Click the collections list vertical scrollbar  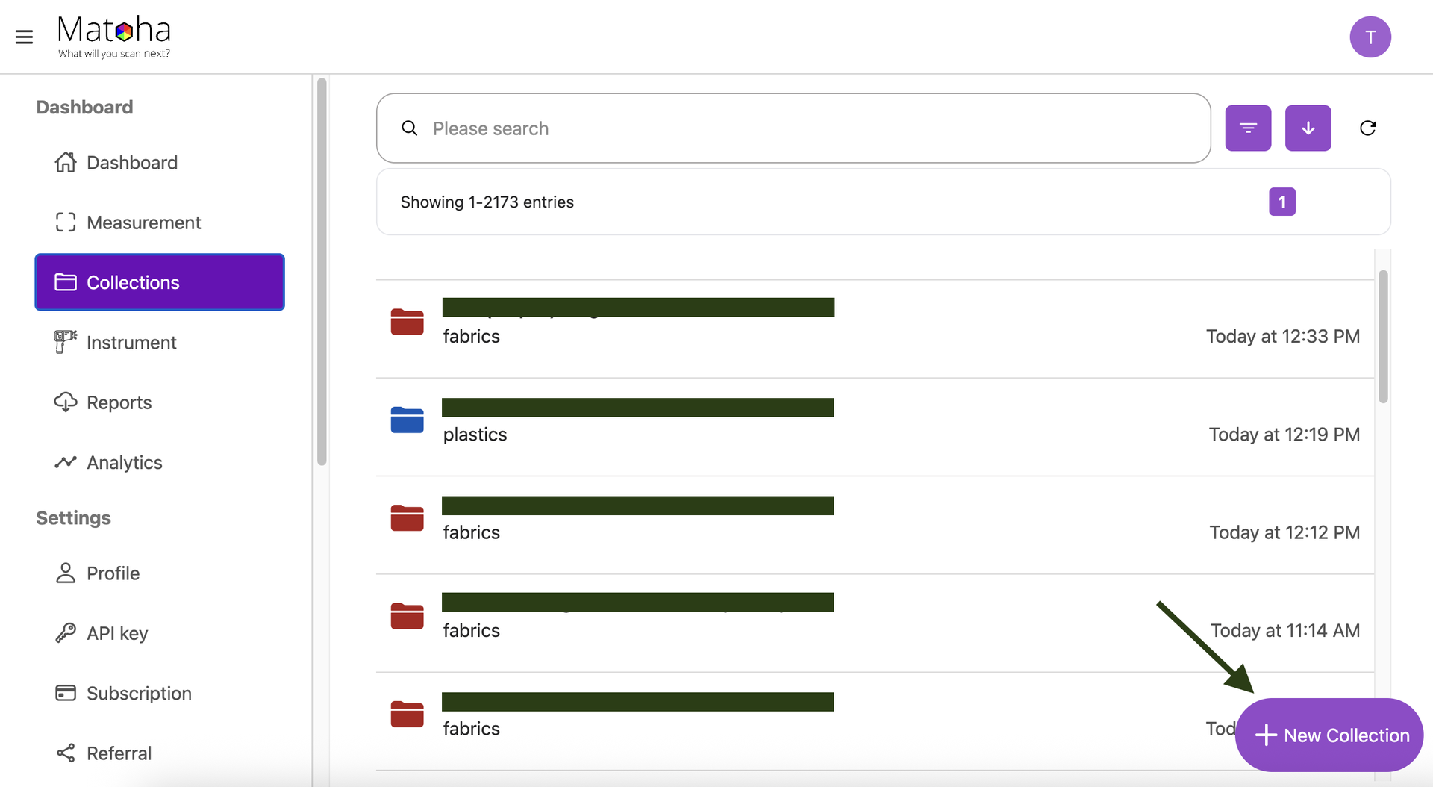1382,337
